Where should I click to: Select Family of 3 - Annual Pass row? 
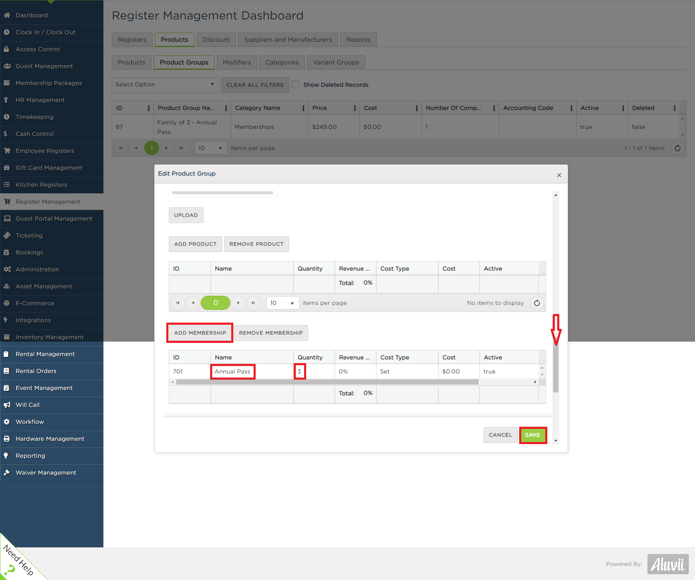[396, 127]
